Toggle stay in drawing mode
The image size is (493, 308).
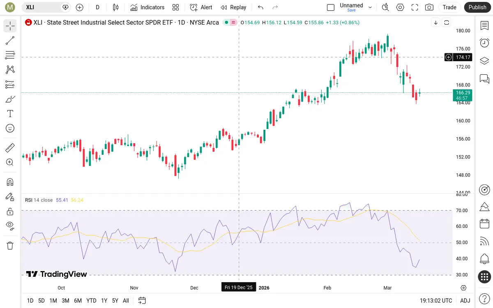(10, 197)
